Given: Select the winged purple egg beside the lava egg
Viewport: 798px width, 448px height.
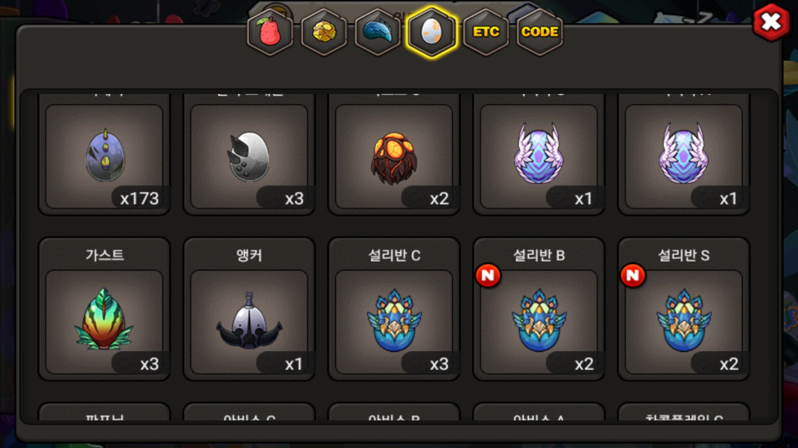Looking at the screenshot, I should (x=539, y=156).
